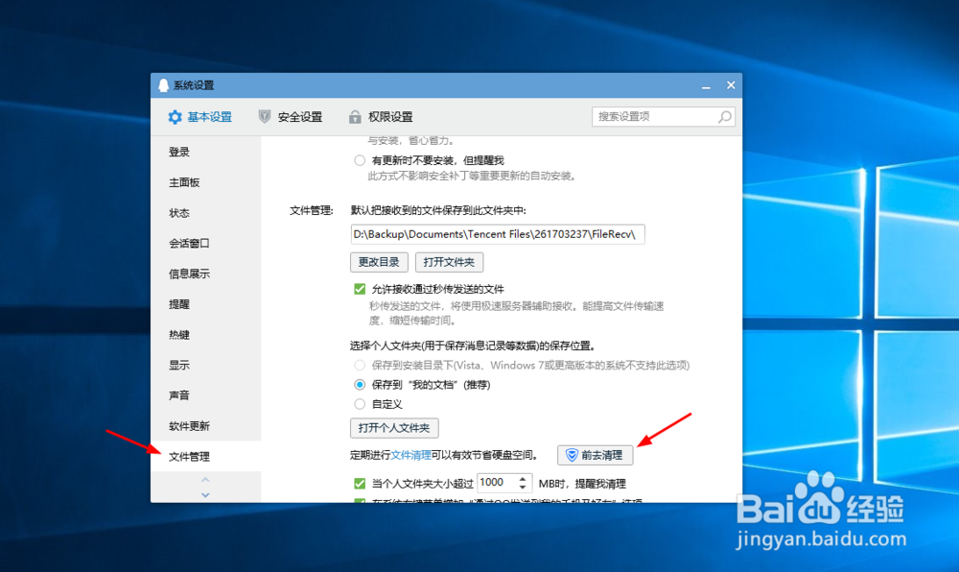Image resolution: width=959 pixels, height=572 pixels.
Task: Select 保存到"我的文档"(推荐) radio option
Action: tap(360, 385)
